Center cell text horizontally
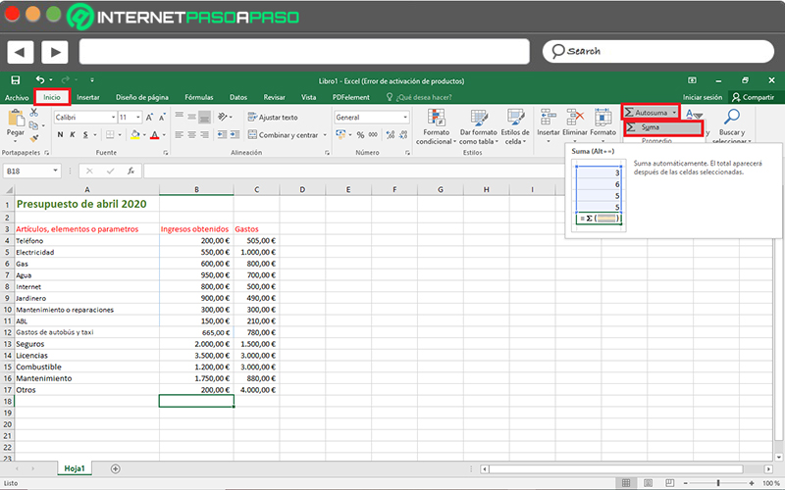The height and width of the screenshot is (490, 785). point(191,135)
